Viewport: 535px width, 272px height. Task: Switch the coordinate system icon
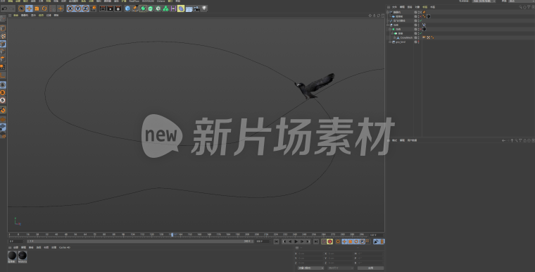click(x=93, y=8)
